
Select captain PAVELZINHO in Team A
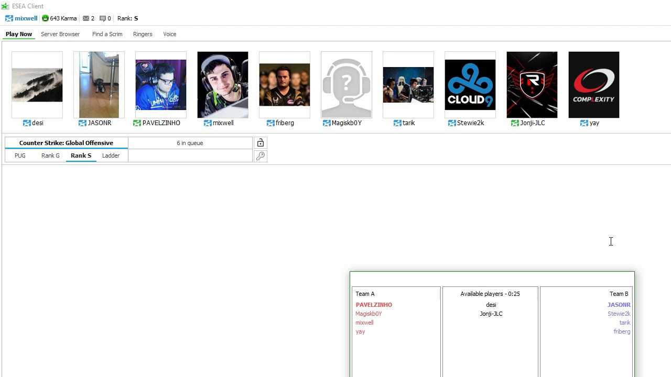point(374,305)
